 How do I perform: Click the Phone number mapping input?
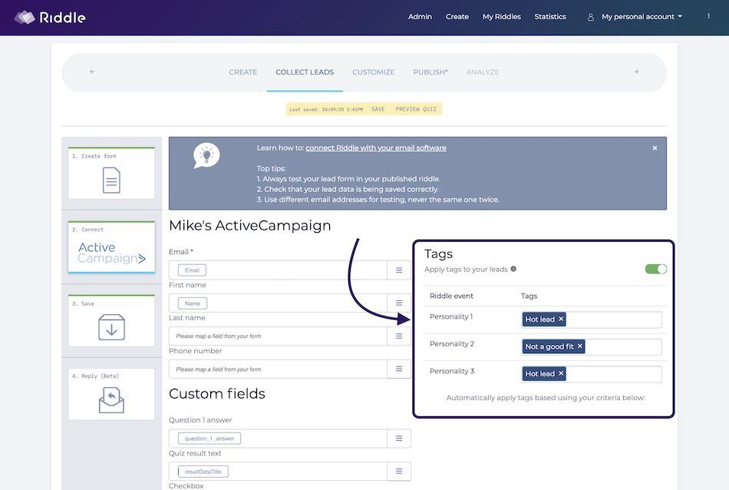[x=278, y=369]
